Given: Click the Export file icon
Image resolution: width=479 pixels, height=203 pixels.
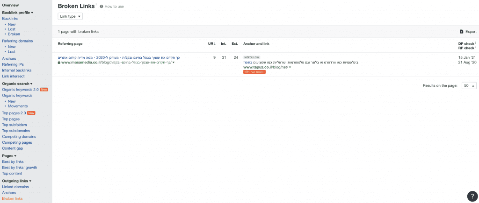Looking at the screenshot, I should click(x=461, y=32).
